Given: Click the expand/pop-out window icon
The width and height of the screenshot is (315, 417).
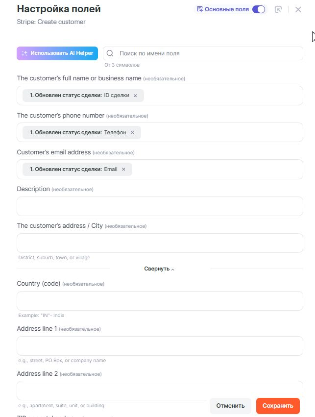Looking at the screenshot, I should (x=278, y=9).
